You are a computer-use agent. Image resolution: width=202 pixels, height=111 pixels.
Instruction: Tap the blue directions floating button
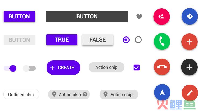[190, 16]
